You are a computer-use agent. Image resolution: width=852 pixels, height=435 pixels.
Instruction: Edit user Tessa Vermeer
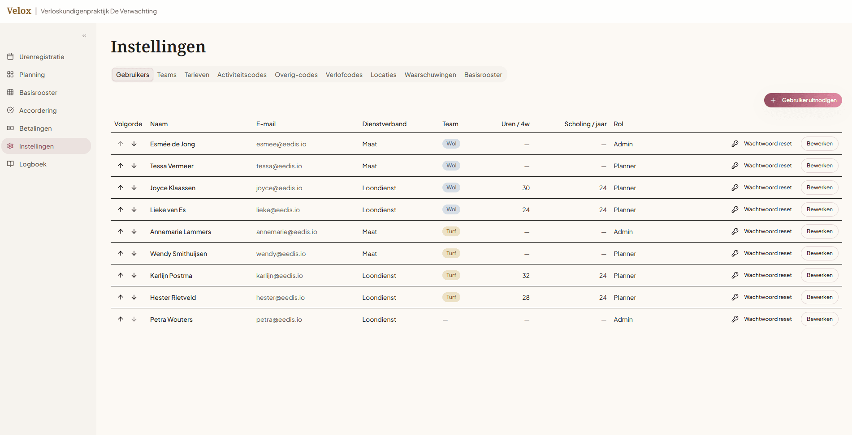(819, 166)
